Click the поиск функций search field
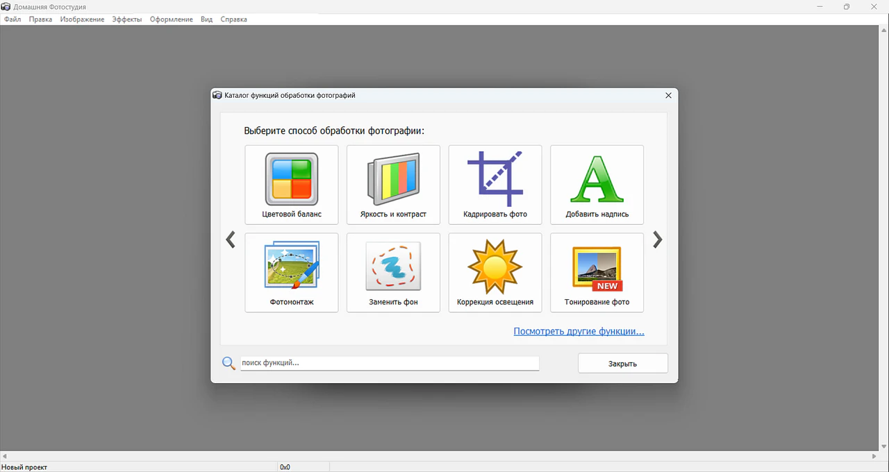 click(x=389, y=363)
